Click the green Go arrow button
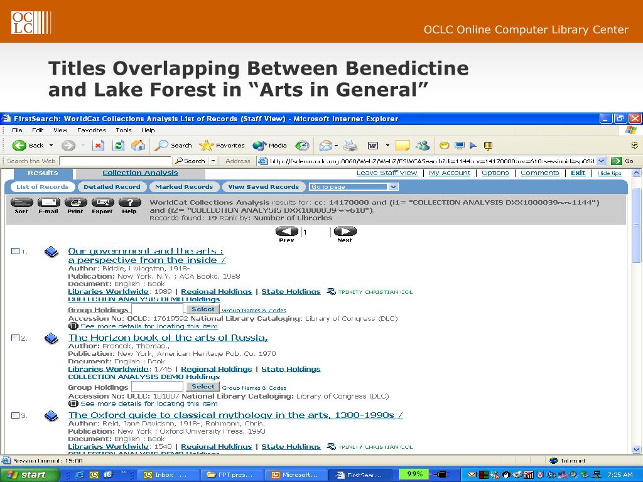643x482 pixels. [x=616, y=161]
